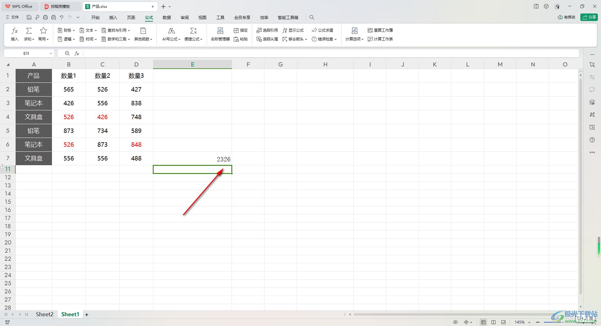This screenshot has height=326, width=601.
Task: Open the Name Box dropdown arrow
Action: point(51,53)
